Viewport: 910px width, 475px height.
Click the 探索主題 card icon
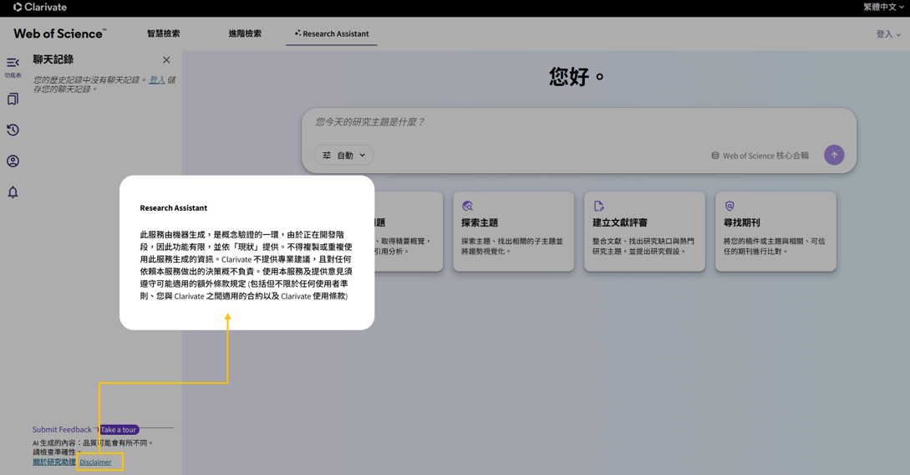(467, 207)
